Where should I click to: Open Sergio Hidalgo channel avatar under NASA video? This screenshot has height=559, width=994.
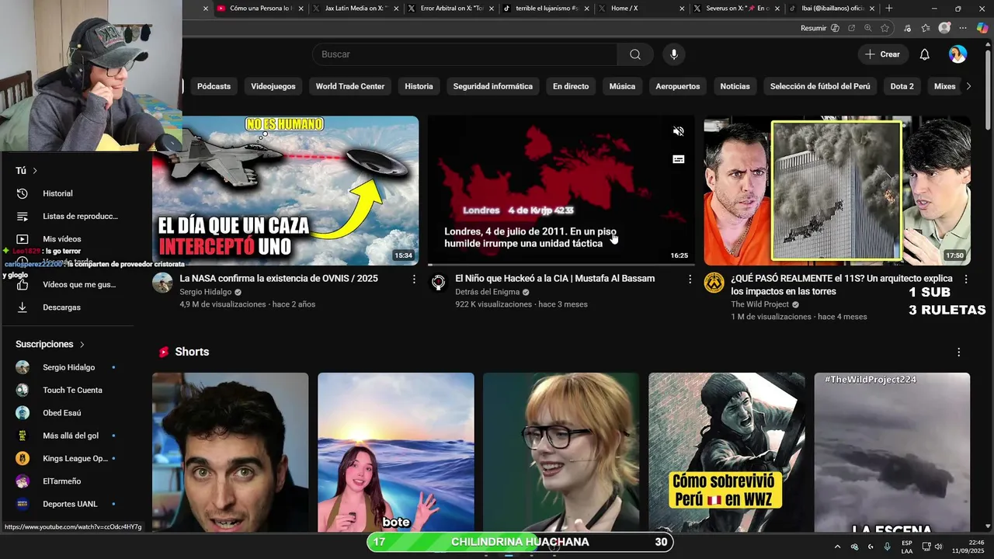(162, 283)
